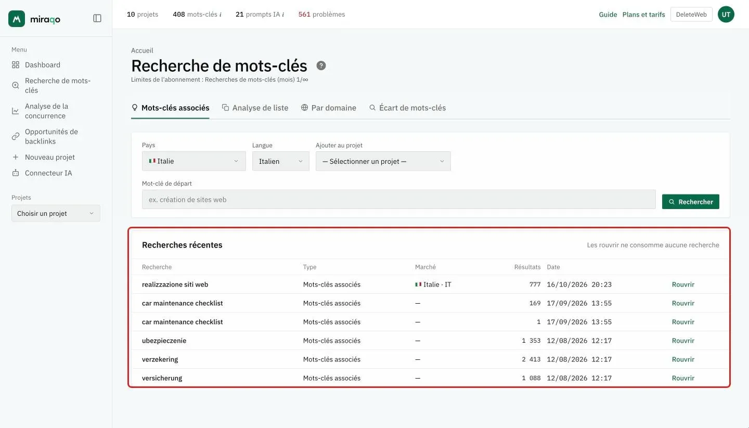This screenshot has width=749, height=428.
Task: Reopen the realizzazione siti web search
Action: 683,284
